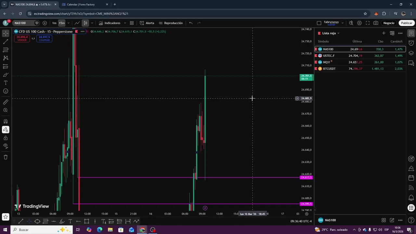Open the layout templates grid icon
The height and width of the screenshot is (234, 416).
pos(132,23)
